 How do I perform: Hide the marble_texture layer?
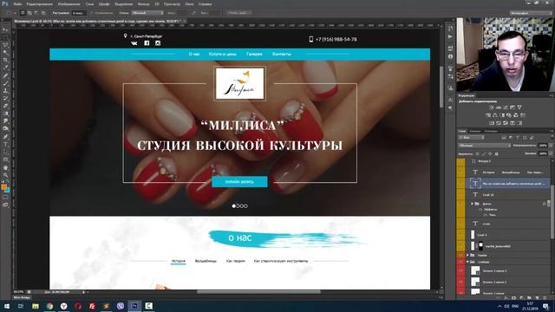460,246
